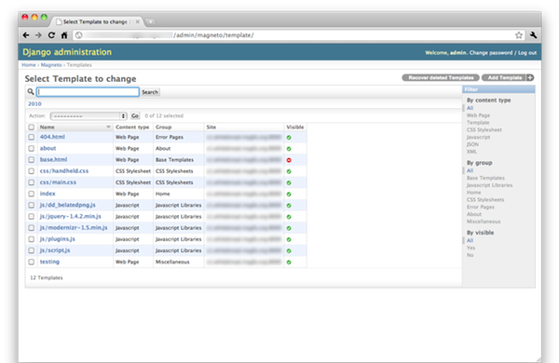The width and height of the screenshot is (559, 363).
Task: Tick the checkbox for about row
Action: pos(32,149)
